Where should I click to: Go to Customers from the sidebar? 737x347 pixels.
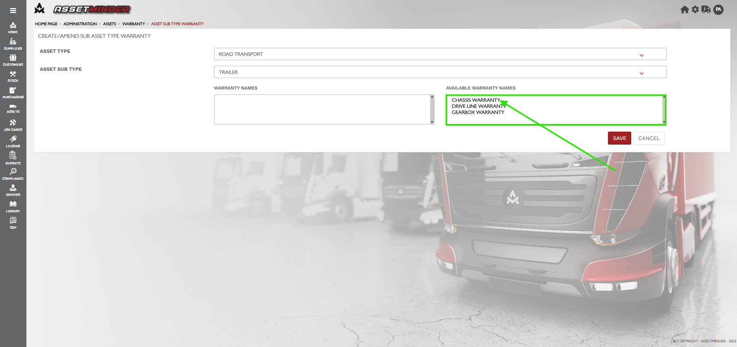click(x=13, y=60)
